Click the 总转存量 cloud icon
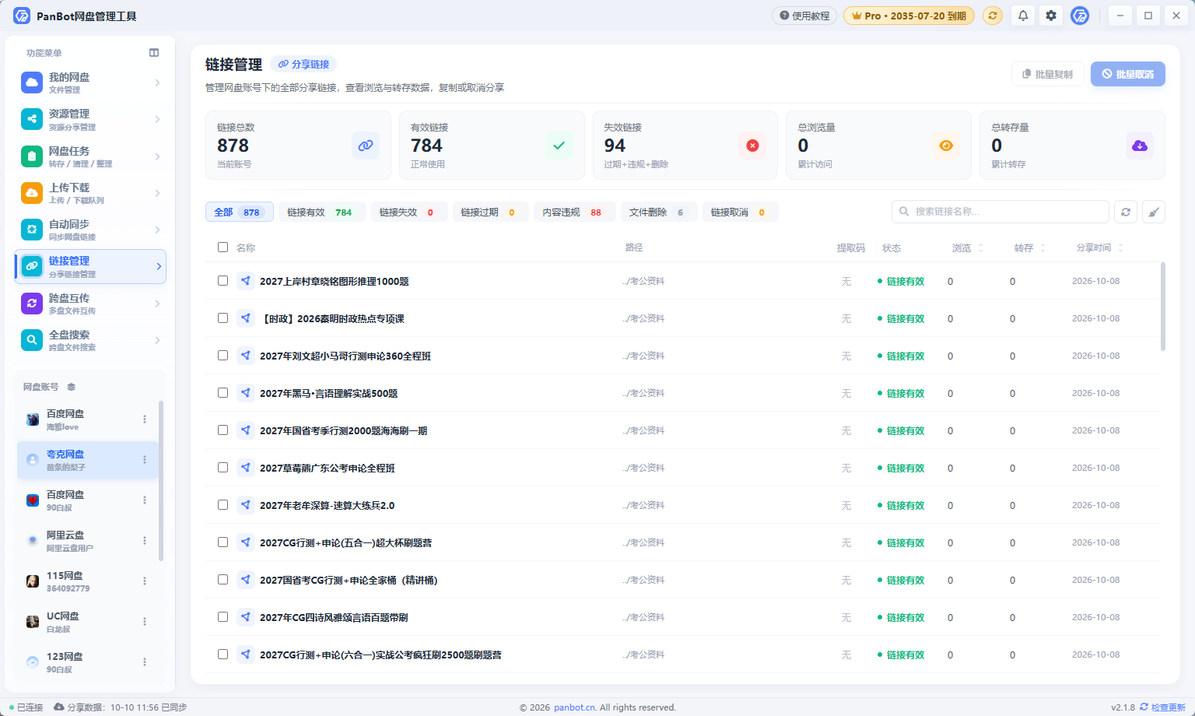This screenshot has width=1195, height=716. click(1140, 146)
